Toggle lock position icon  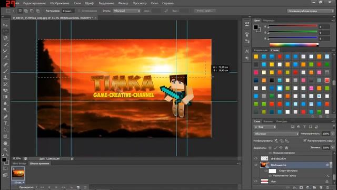[281, 148]
